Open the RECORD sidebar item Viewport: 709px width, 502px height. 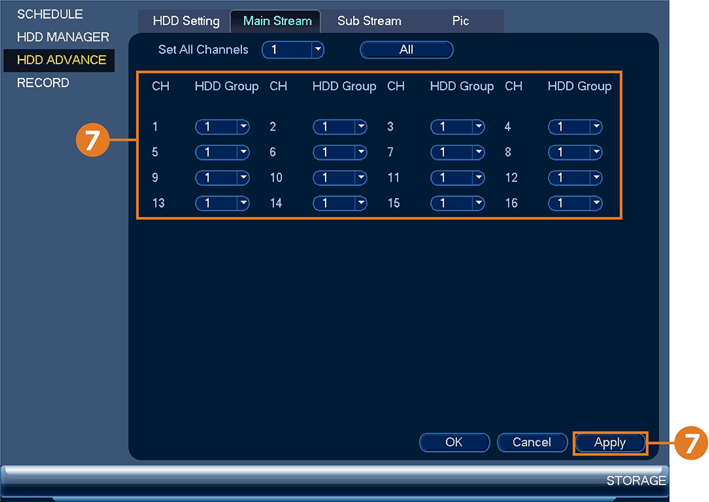point(43,83)
